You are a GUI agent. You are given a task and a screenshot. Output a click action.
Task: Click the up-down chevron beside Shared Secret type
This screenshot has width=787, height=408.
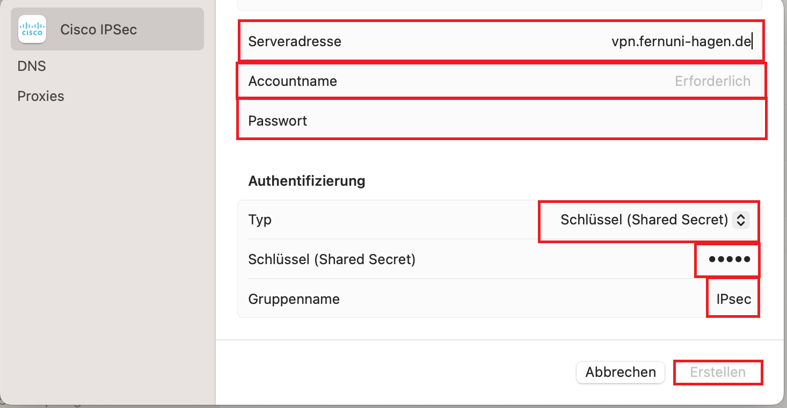point(740,220)
